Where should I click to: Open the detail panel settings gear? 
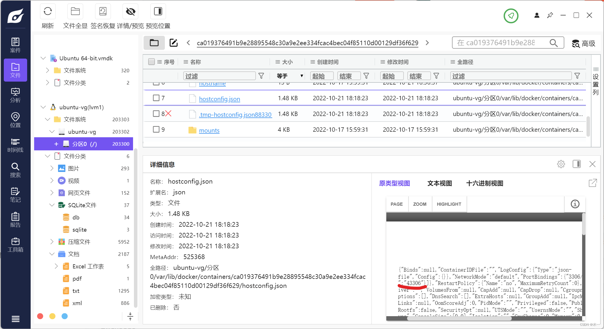pos(561,164)
